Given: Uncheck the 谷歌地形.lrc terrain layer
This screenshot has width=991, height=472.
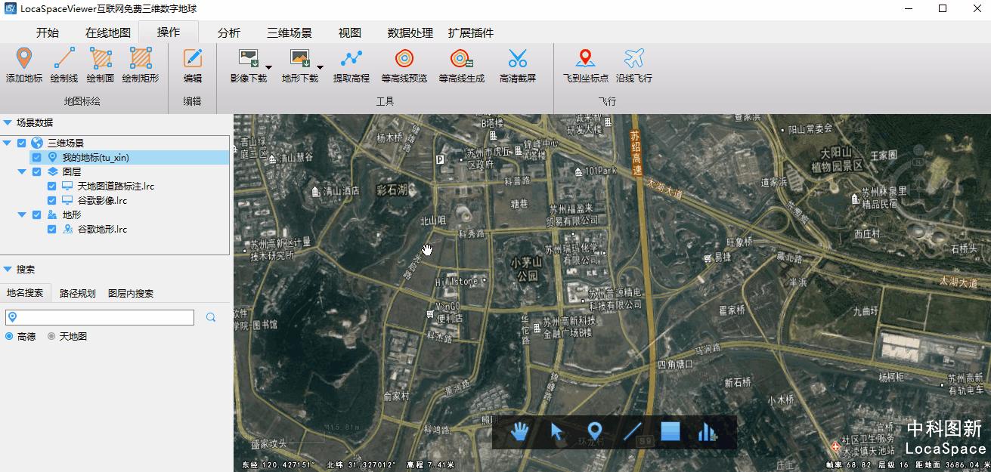Looking at the screenshot, I should click(x=51, y=229).
